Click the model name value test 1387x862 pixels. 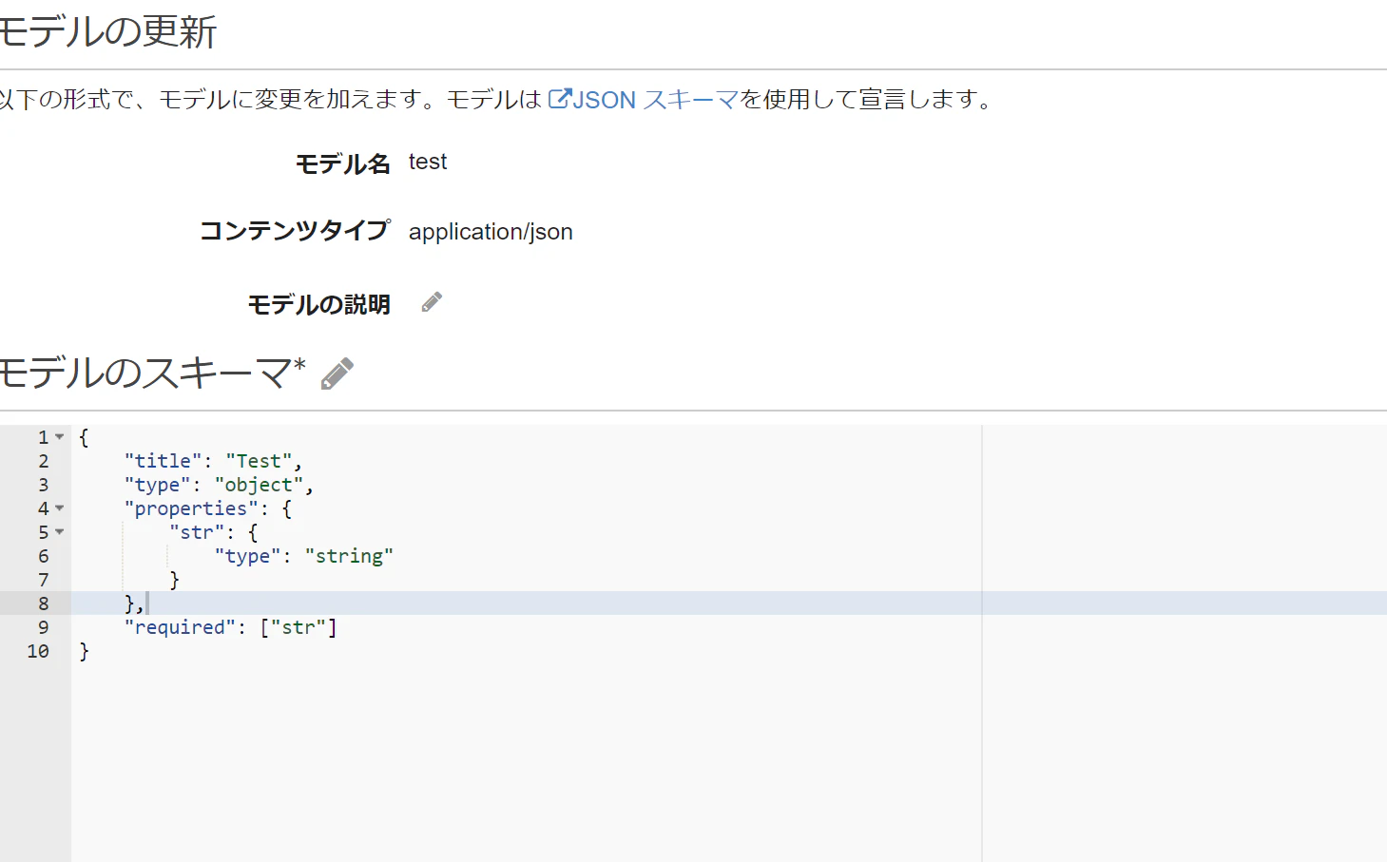click(x=428, y=162)
